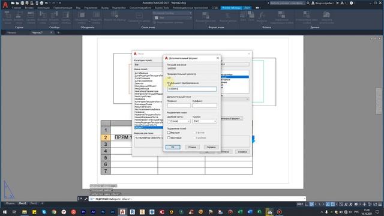Click the Skype icon in Windows taskbar
The width and height of the screenshot is (384, 216).
point(44,212)
